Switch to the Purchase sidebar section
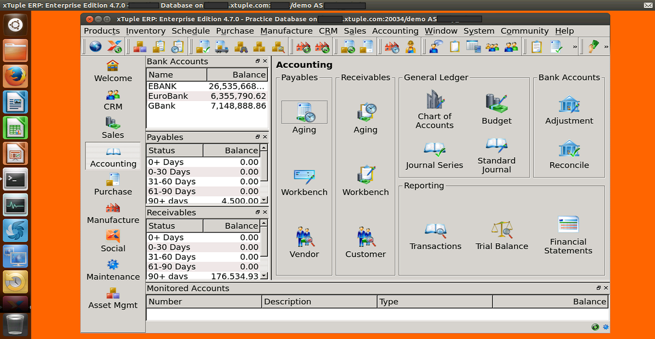655x339 pixels. (113, 185)
